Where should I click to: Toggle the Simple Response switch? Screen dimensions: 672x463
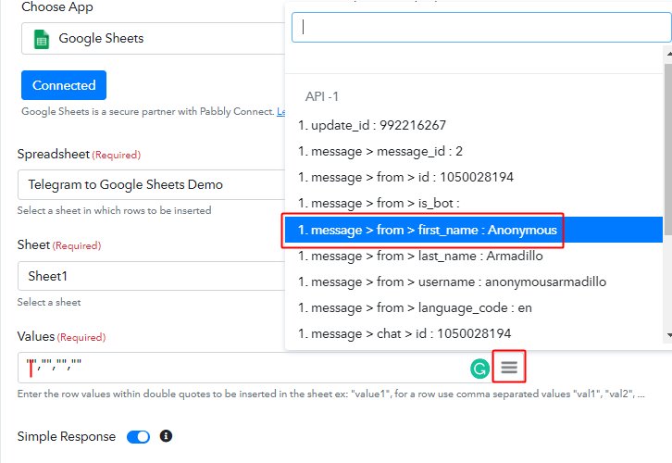[139, 437]
